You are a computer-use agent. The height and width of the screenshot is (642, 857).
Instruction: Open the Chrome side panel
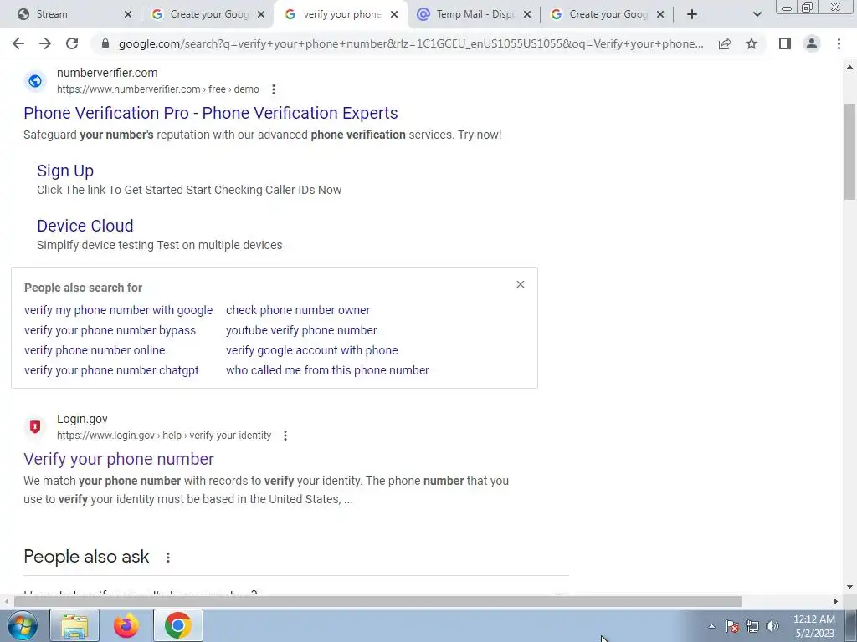[785, 43]
